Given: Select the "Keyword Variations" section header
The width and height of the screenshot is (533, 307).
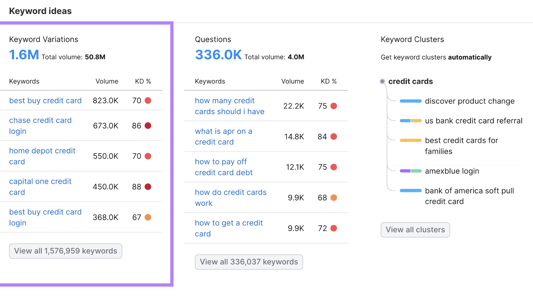Looking at the screenshot, I should (x=43, y=39).
